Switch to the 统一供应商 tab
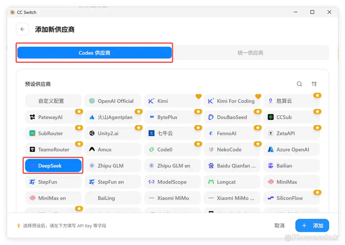This screenshot has height=245, width=345. click(250, 53)
